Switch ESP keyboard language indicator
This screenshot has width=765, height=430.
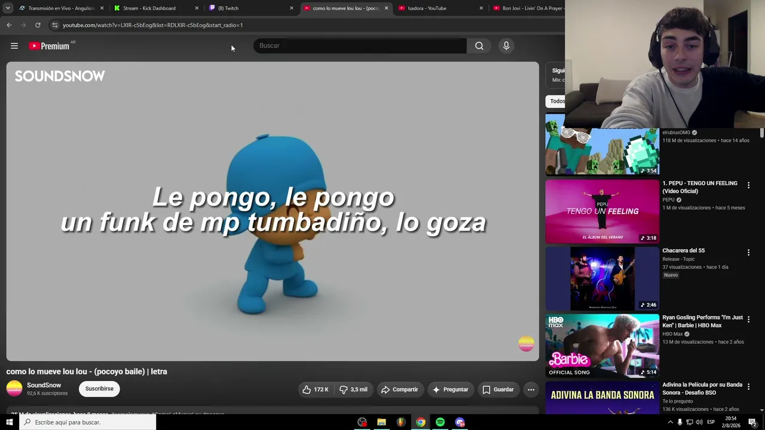[711, 422]
